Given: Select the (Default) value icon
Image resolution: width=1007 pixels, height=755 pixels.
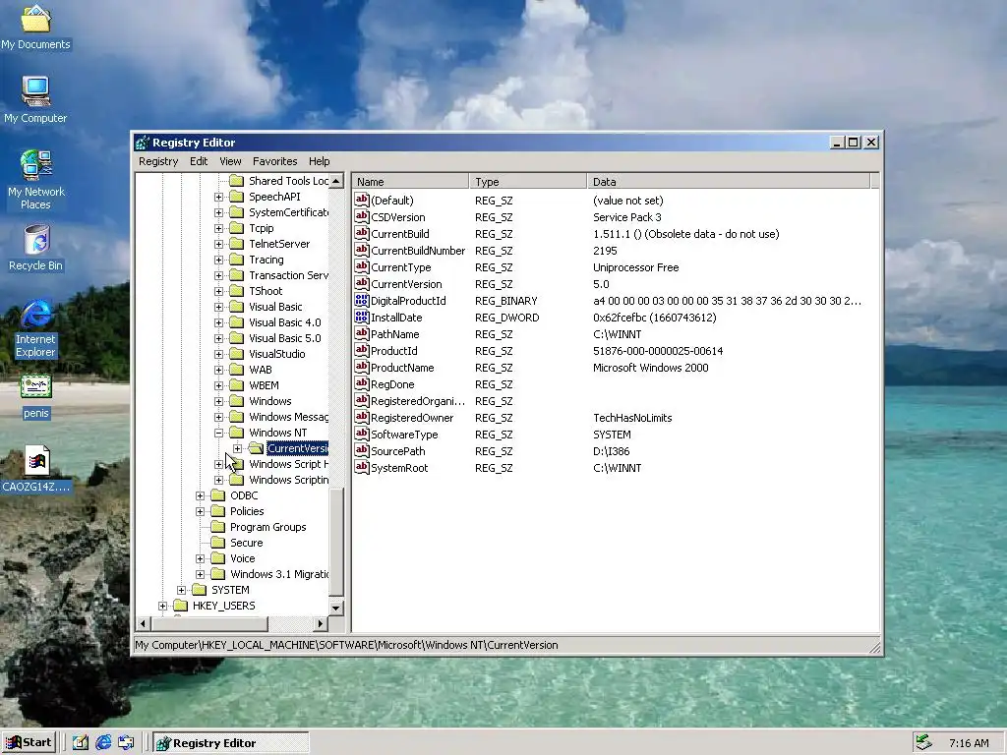Looking at the screenshot, I should click(362, 201).
